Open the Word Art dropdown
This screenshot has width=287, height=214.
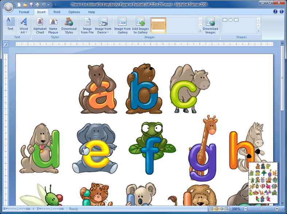(x=24, y=26)
